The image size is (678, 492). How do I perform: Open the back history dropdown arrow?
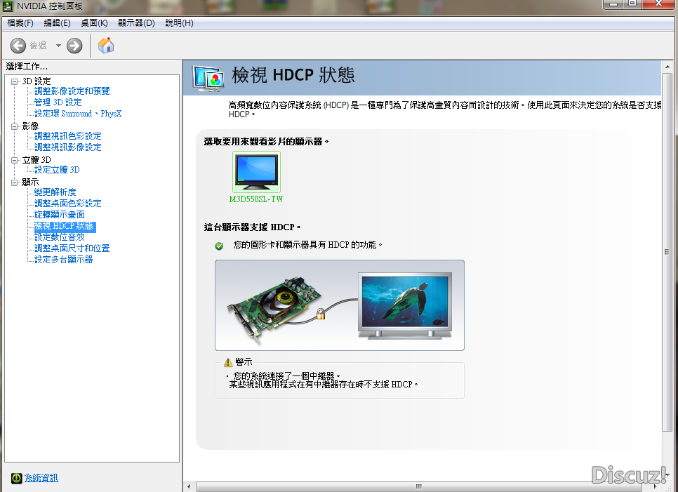58,46
